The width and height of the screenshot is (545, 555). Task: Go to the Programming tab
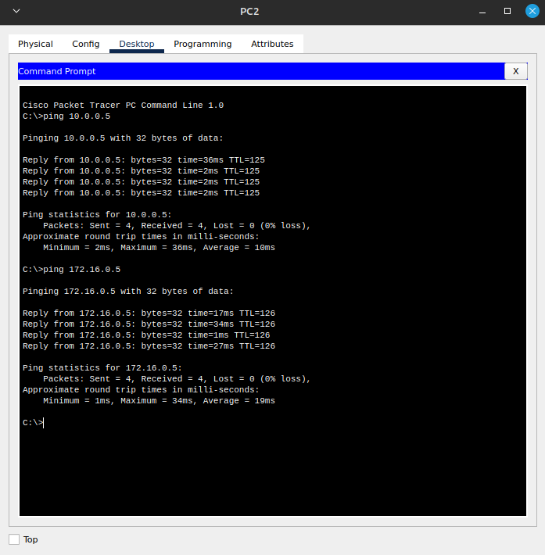[203, 44]
